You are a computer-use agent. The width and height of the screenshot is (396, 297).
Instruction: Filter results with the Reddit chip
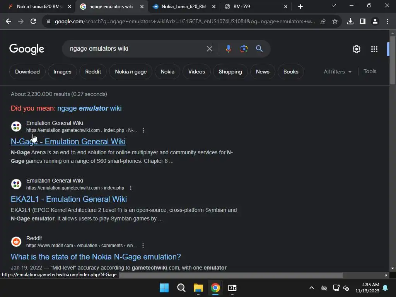click(93, 72)
